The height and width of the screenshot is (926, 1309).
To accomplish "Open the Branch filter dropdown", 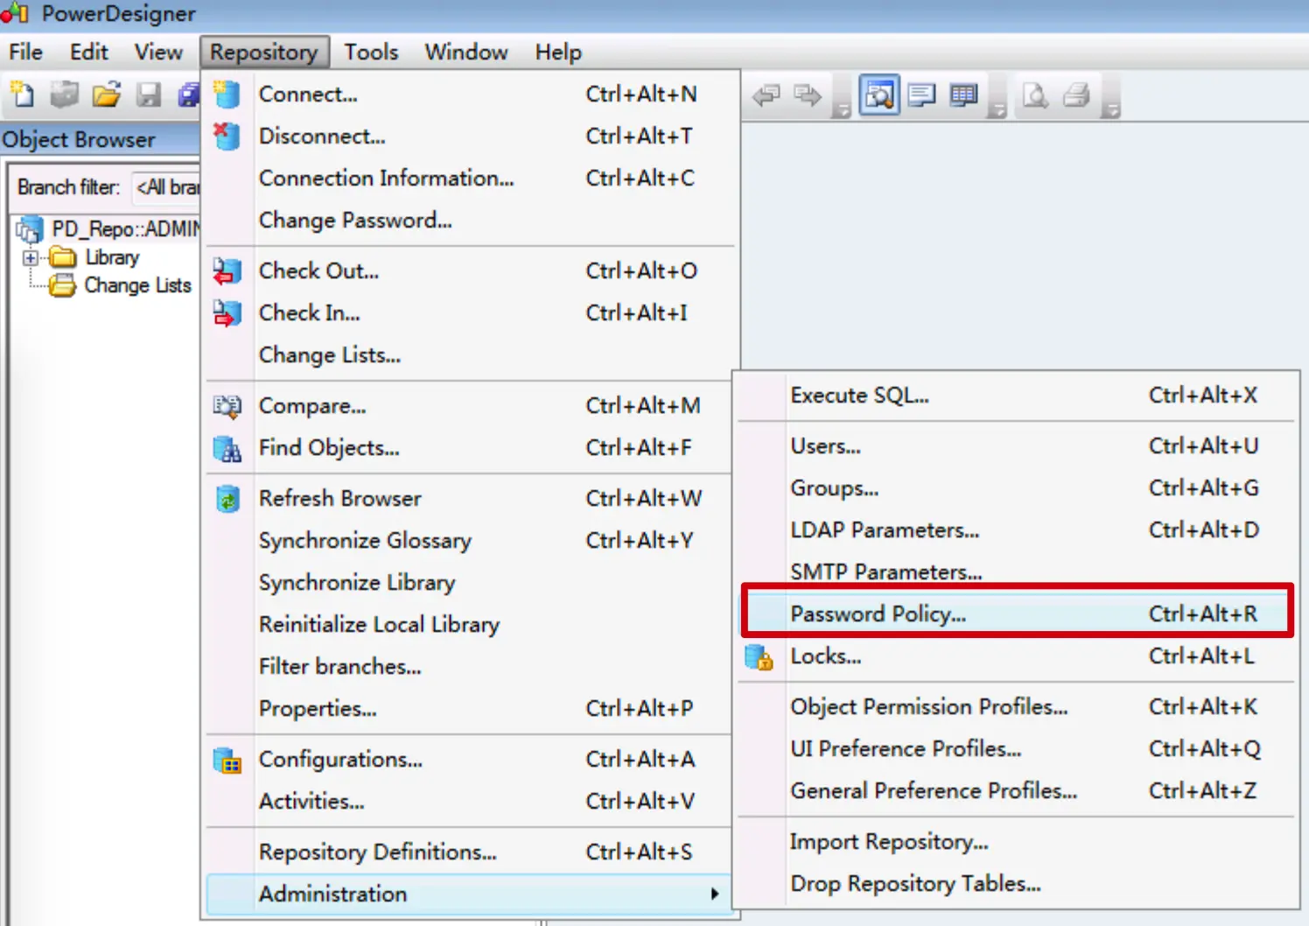I will click(x=166, y=187).
